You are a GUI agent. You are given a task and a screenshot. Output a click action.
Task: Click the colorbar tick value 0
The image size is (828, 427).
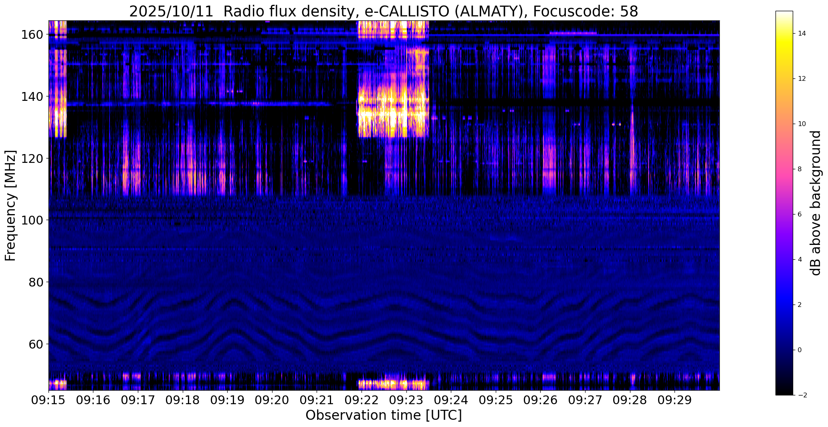pyautogui.click(x=800, y=350)
